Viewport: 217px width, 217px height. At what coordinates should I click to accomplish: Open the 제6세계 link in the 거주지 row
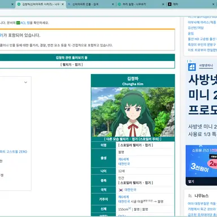123,197
